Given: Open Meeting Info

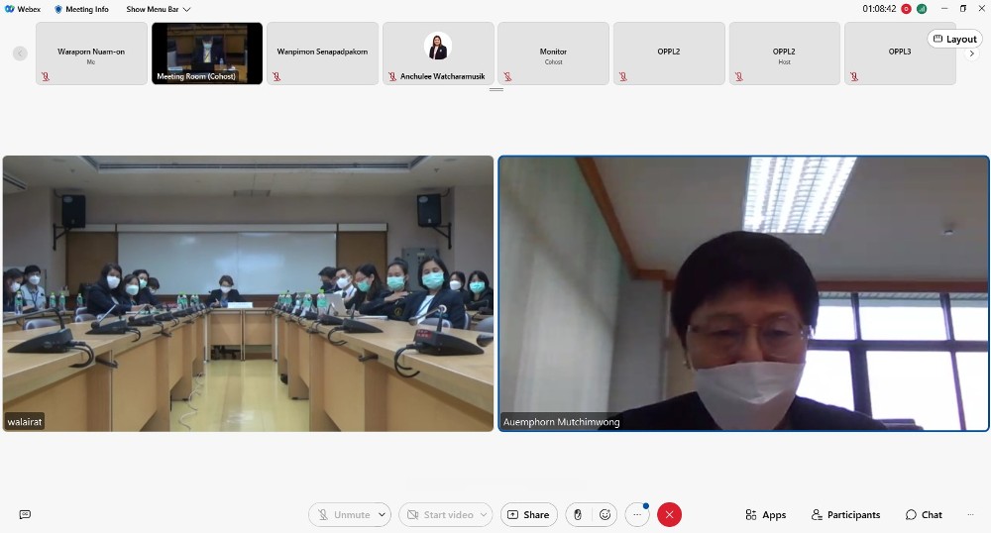Looking at the screenshot, I should tap(81, 9).
